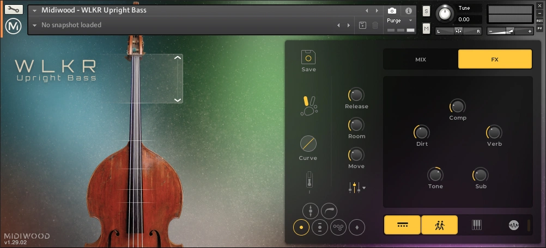Toggle the Solo S button
The height and width of the screenshot is (248, 546).
(x=426, y=11)
